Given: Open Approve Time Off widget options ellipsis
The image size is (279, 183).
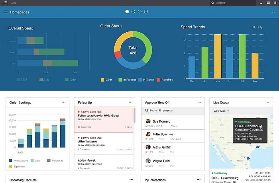Looking at the screenshot, I should (x=199, y=102).
